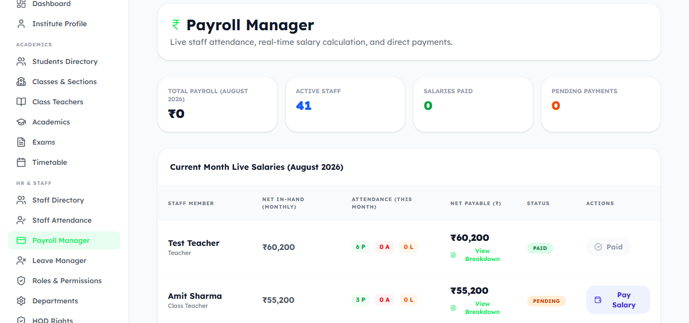
Task: Click the Departments gear icon
Action: (x=21, y=301)
